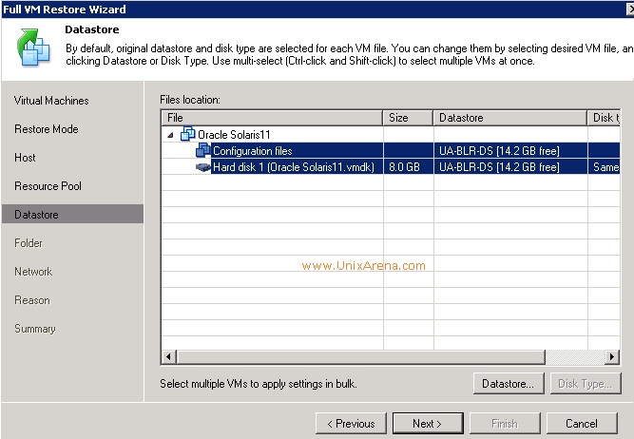Select Hard disk 1 (Oracle Solaris11.vmdk) row
The width and height of the screenshot is (634, 439).
pos(391,167)
